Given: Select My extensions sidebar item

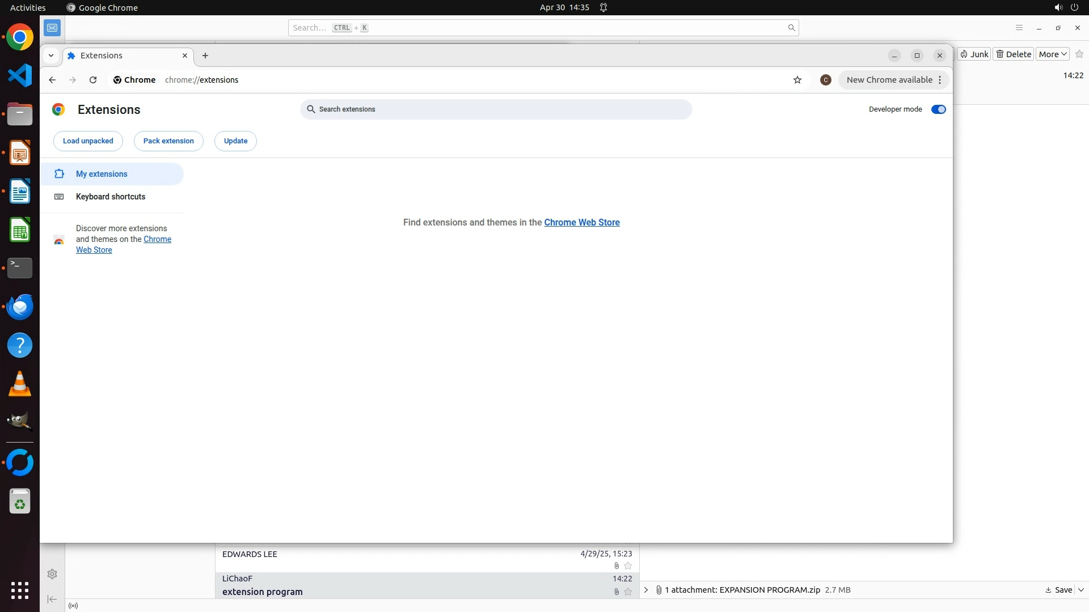Looking at the screenshot, I should click(x=102, y=174).
